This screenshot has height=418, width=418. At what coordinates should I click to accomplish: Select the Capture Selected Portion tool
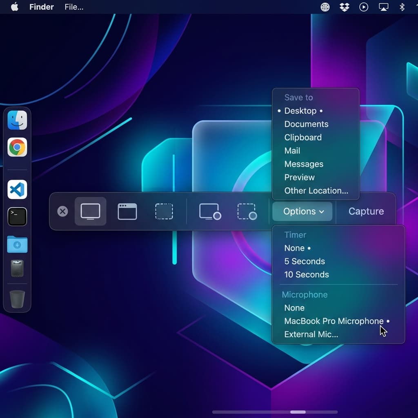point(164,211)
